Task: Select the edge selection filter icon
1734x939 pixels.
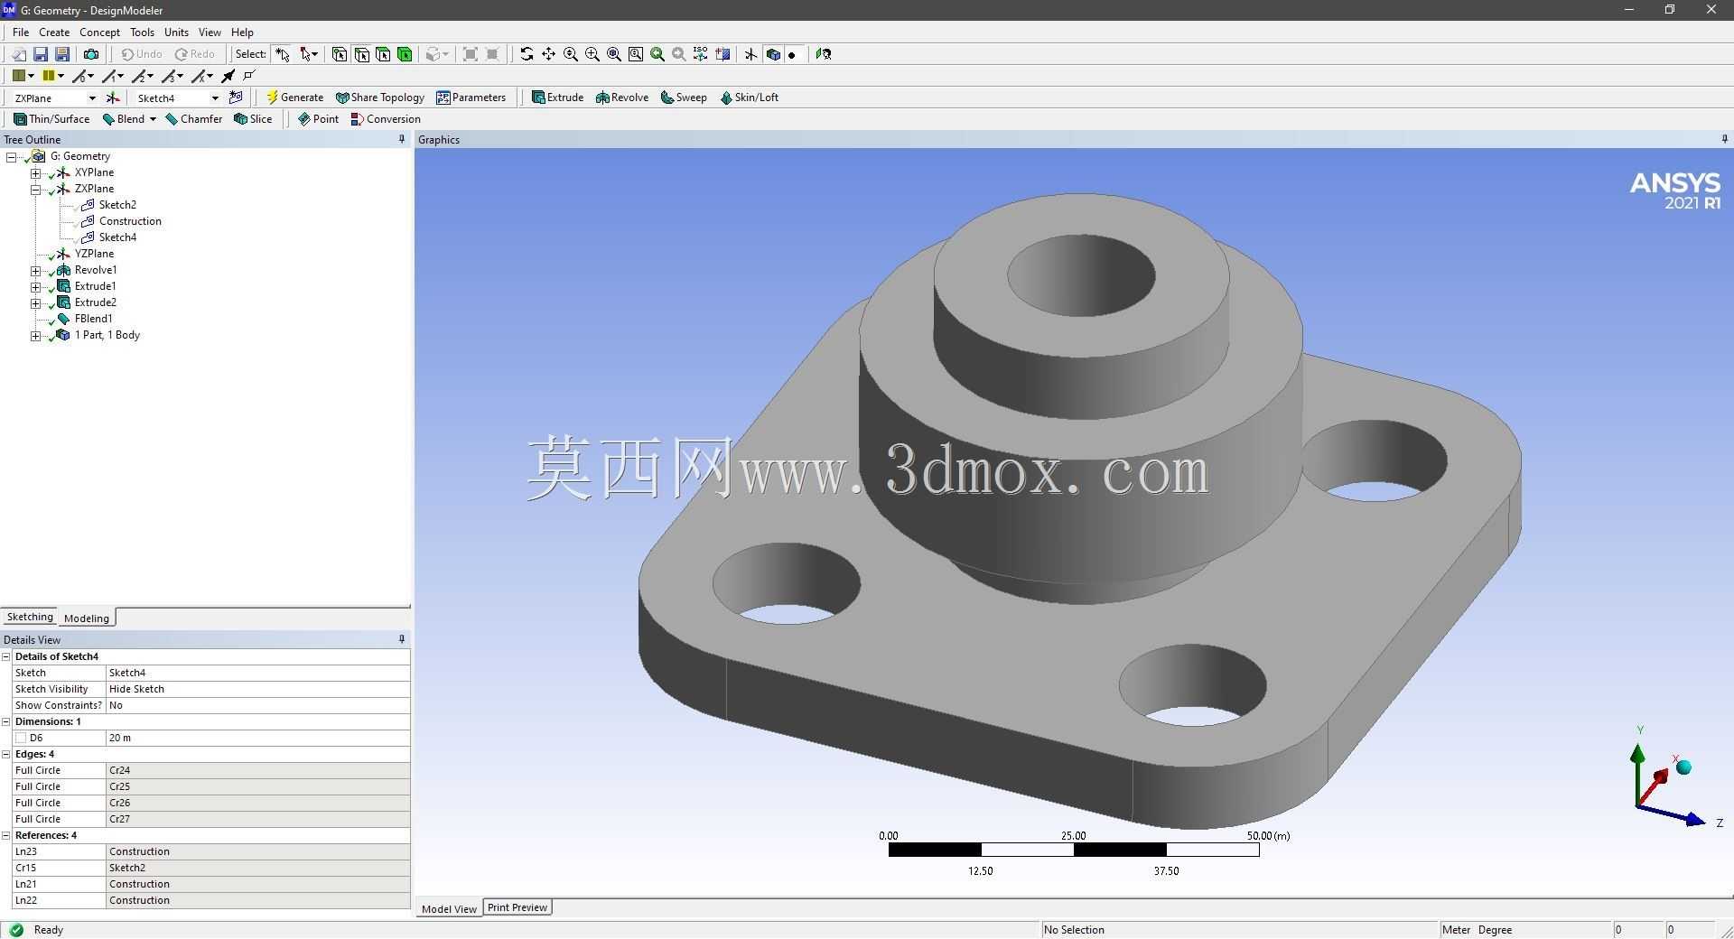Action: tap(361, 54)
